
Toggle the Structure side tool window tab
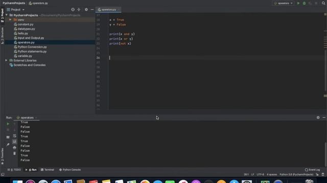(2, 36)
